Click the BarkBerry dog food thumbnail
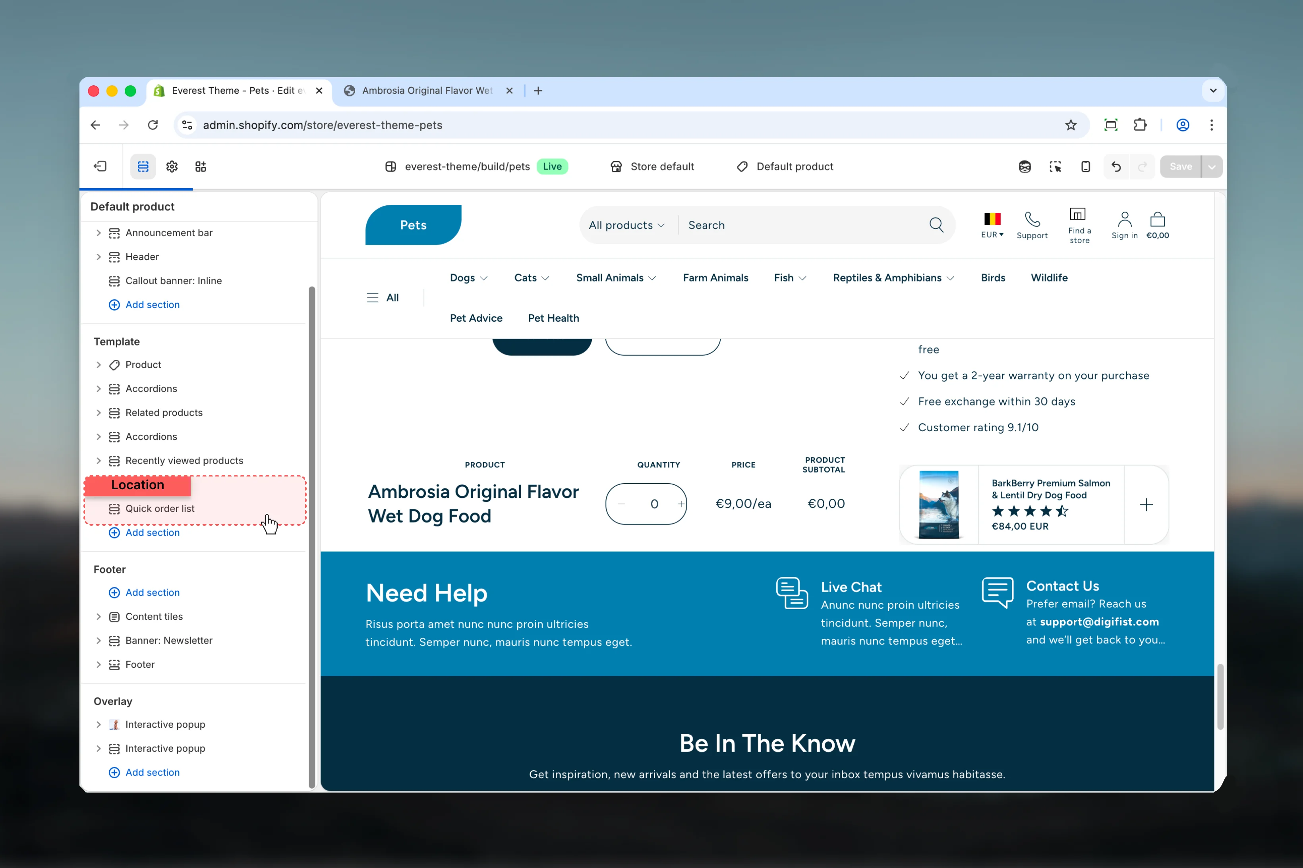The height and width of the screenshot is (868, 1303). 939,505
